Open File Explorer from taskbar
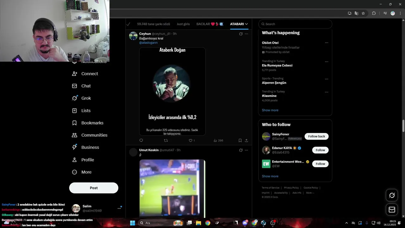 (x=198, y=223)
